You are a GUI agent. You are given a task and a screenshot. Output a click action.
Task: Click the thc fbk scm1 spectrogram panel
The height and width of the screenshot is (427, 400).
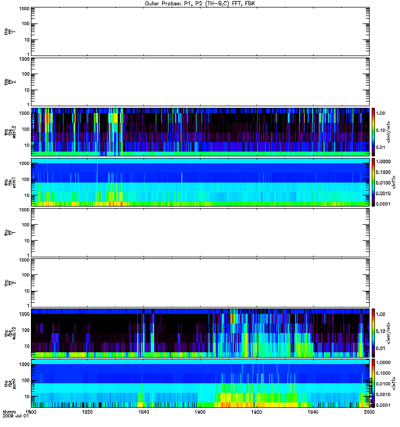click(x=200, y=383)
